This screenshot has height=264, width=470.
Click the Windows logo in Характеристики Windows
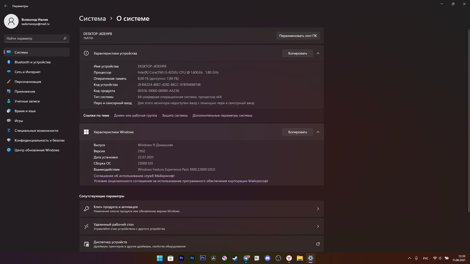(x=87, y=132)
